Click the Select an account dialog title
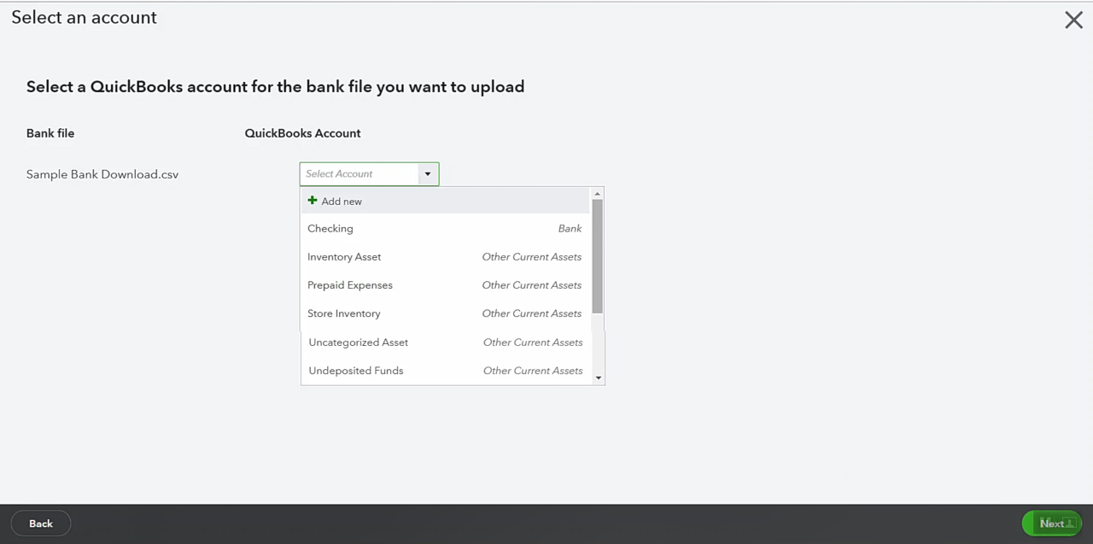Screen dimensions: 1093x544 click(x=84, y=17)
